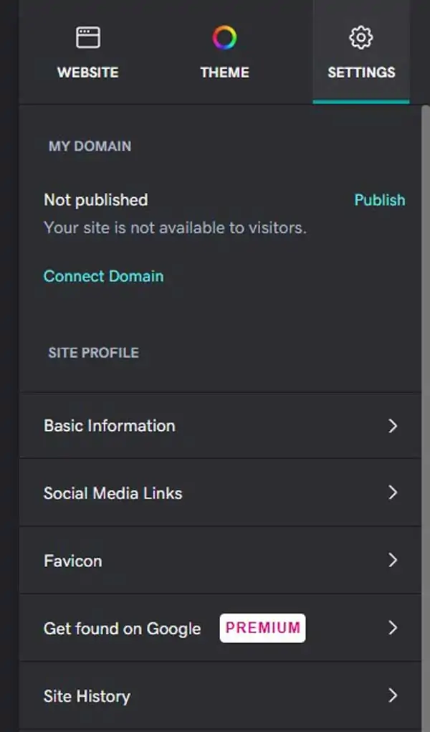This screenshot has height=732, width=430.
Task: Open the Social Media Links row
Action: pyautogui.click(x=113, y=493)
